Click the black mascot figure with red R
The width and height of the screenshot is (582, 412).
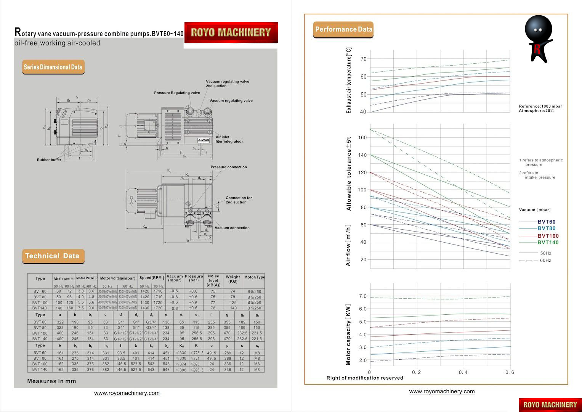pos(538,39)
